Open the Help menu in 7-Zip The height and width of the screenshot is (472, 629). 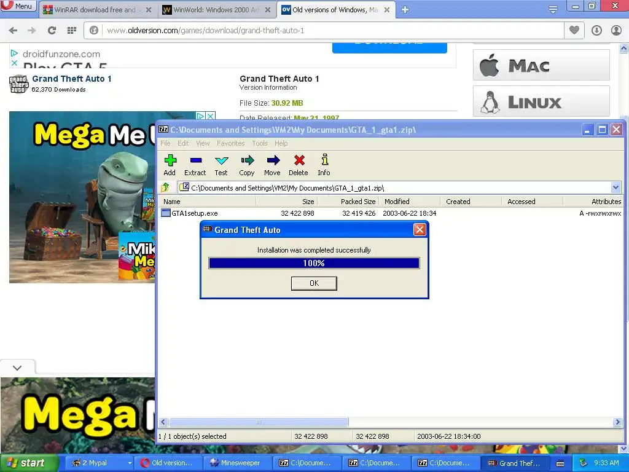pyautogui.click(x=281, y=143)
